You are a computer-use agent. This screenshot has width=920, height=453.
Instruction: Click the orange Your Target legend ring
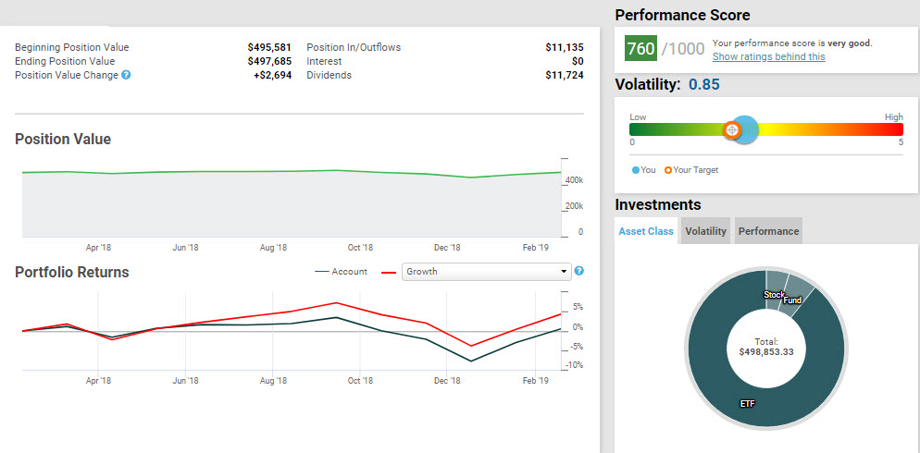click(x=668, y=170)
